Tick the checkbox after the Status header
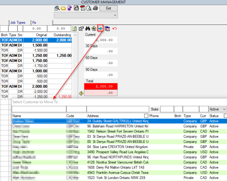227x181 pixels. (225, 116)
